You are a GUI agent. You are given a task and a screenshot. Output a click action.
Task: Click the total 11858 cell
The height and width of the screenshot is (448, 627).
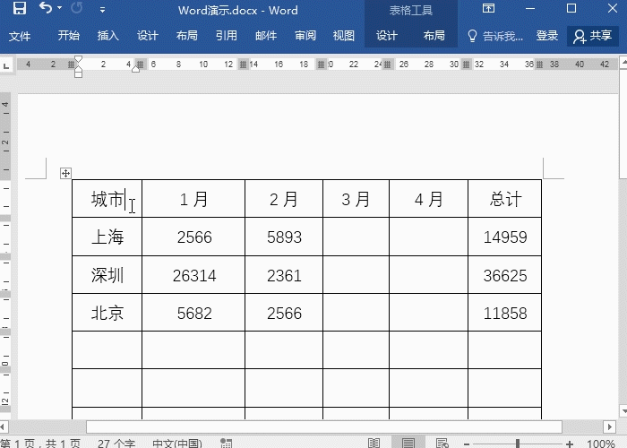pos(505,313)
